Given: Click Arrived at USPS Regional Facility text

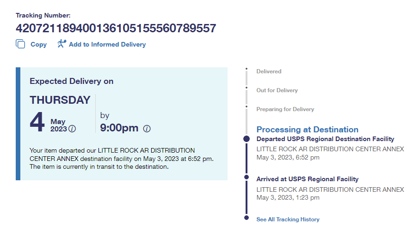Looking at the screenshot, I should tap(307, 179).
